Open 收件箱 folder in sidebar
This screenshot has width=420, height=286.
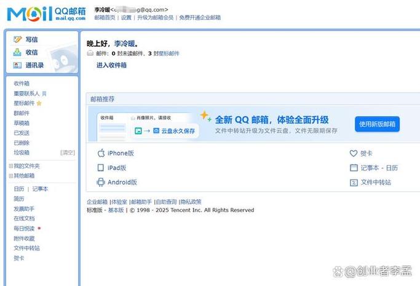pyautogui.click(x=22, y=83)
